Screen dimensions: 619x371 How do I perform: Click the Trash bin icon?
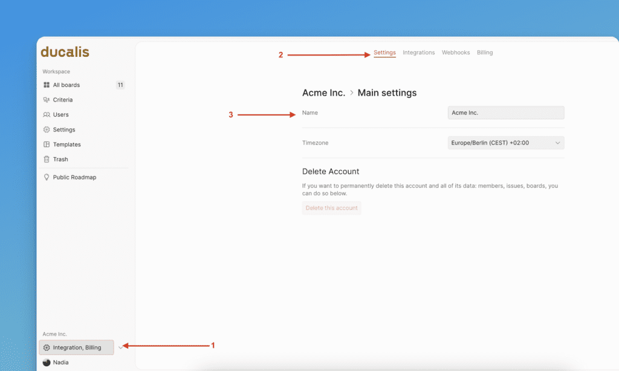pyautogui.click(x=47, y=160)
